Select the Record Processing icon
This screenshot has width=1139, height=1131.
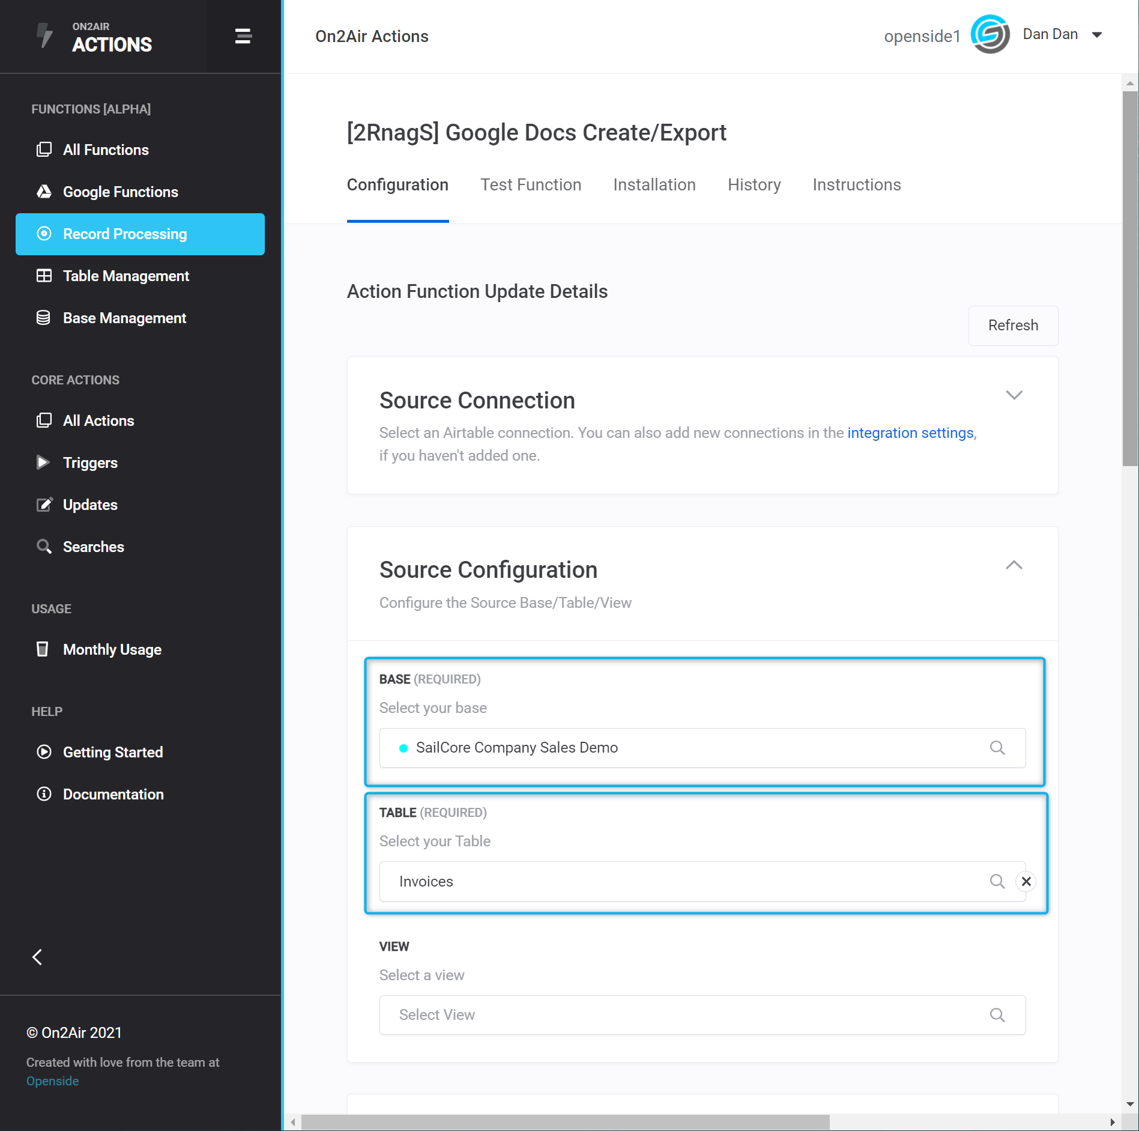[x=44, y=234]
